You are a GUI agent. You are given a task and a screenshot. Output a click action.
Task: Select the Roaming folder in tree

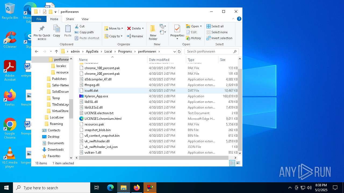pos(56,124)
